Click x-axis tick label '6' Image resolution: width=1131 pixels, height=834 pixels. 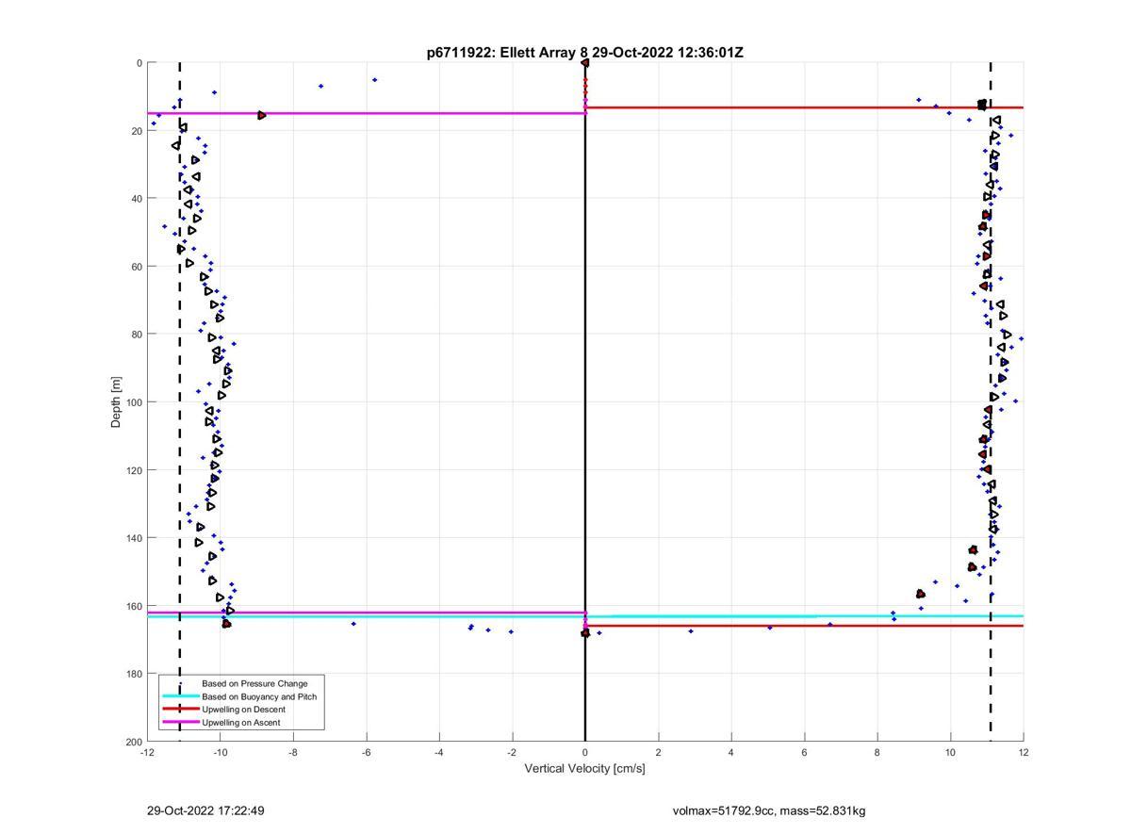(804, 752)
